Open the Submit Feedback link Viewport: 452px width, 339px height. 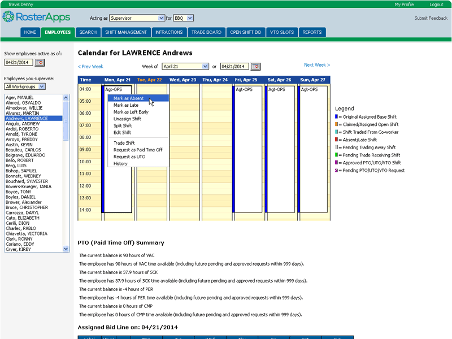(431, 18)
